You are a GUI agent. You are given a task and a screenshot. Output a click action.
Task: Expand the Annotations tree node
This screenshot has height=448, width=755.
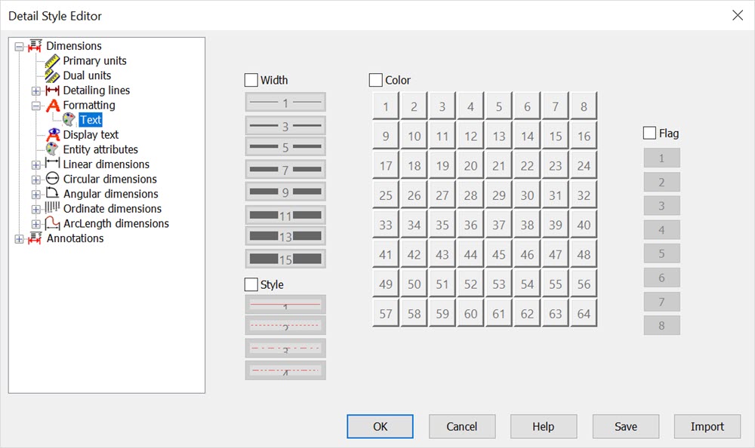[x=20, y=239]
